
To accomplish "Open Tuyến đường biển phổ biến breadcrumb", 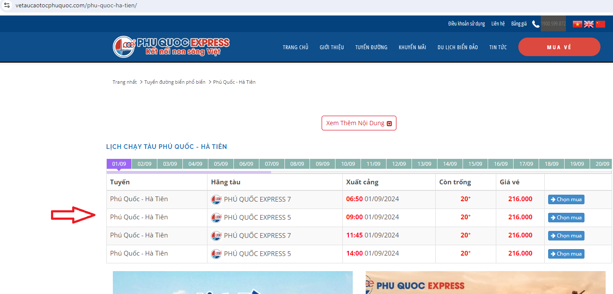I will tap(175, 82).
